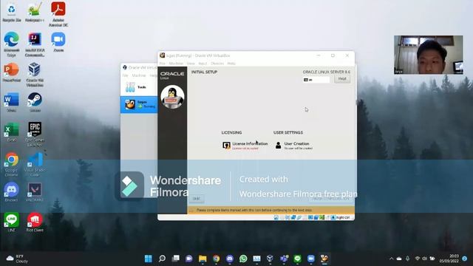Click the webcam video thumbnail
Image resolution: width=473 pixels, height=266 pixels.
tap(429, 55)
